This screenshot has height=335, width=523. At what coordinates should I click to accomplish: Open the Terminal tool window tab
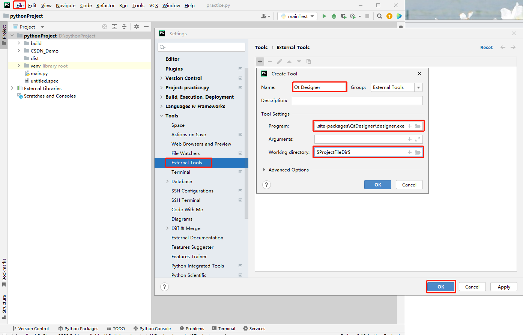224,328
